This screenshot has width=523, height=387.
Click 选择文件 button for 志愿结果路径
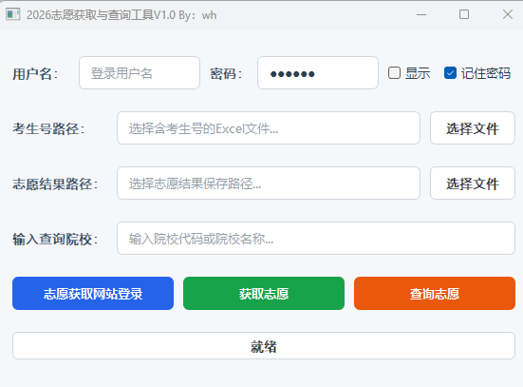473,184
